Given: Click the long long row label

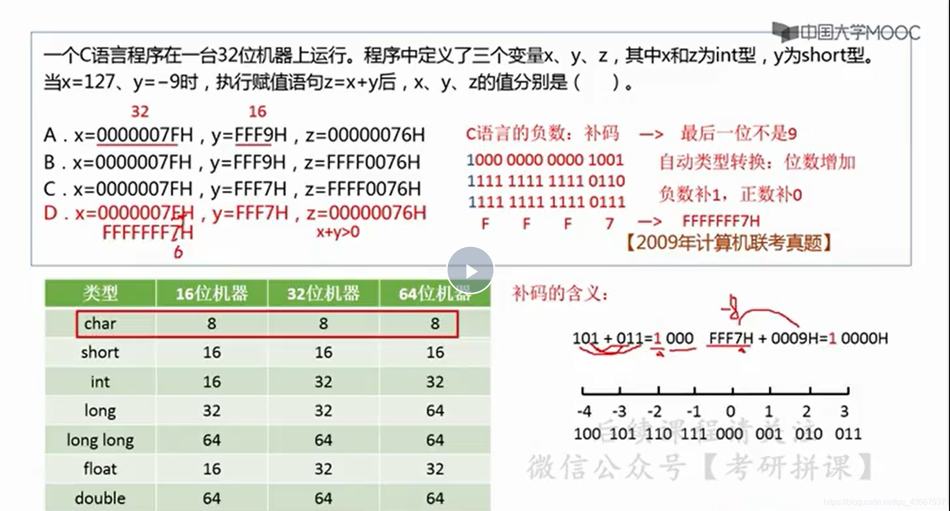Looking at the screenshot, I should [x=100, y=440].
